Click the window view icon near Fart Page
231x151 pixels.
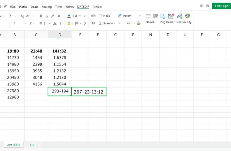(x=207, y=6)
